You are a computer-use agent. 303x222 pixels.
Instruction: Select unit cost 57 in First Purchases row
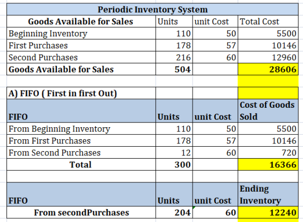pos(215,45)
